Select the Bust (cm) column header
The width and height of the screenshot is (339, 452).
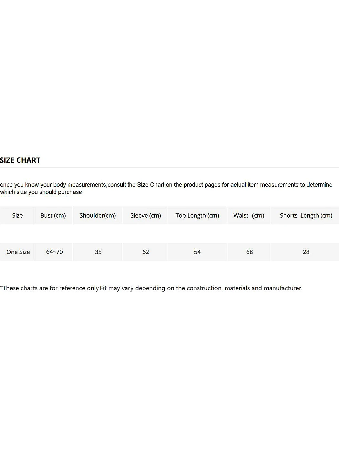click(x=53, y=215)
